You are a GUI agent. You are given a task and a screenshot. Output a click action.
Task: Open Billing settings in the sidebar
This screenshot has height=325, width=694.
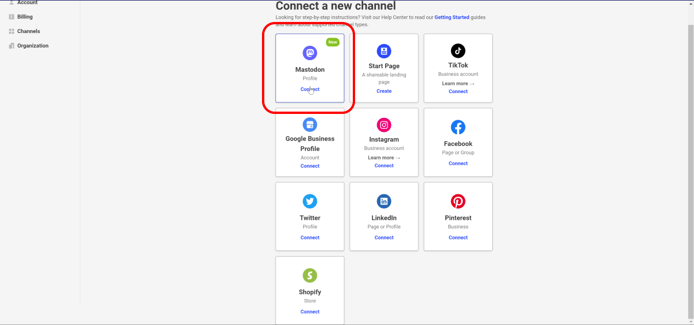click(x=25, y=17)
